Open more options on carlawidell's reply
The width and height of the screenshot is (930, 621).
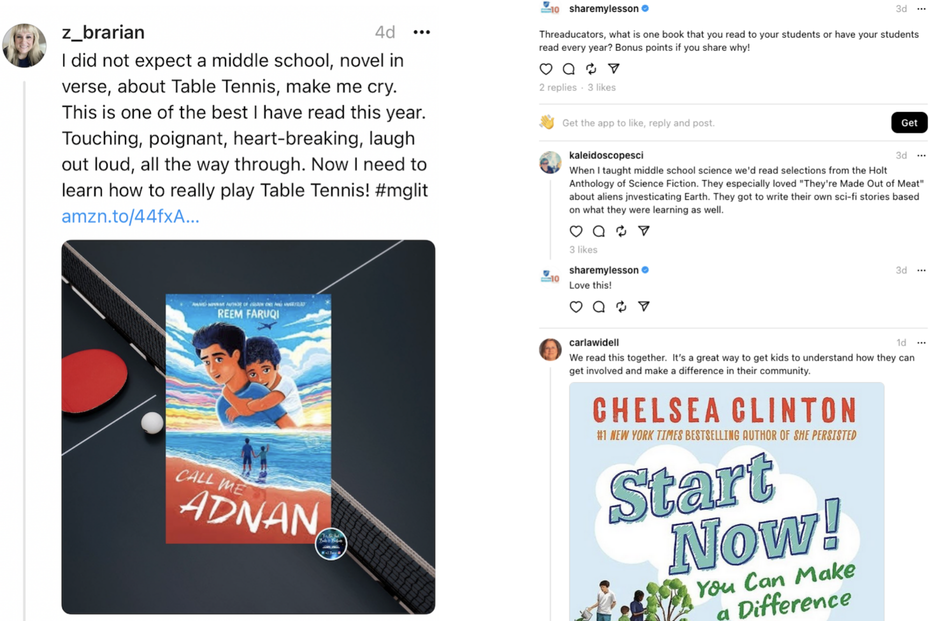pos(921,342)
